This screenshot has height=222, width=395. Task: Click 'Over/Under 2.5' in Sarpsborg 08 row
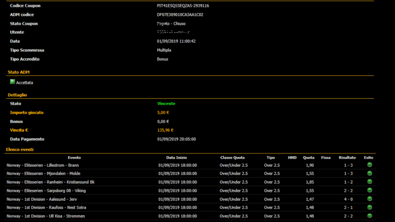[234, 191]
